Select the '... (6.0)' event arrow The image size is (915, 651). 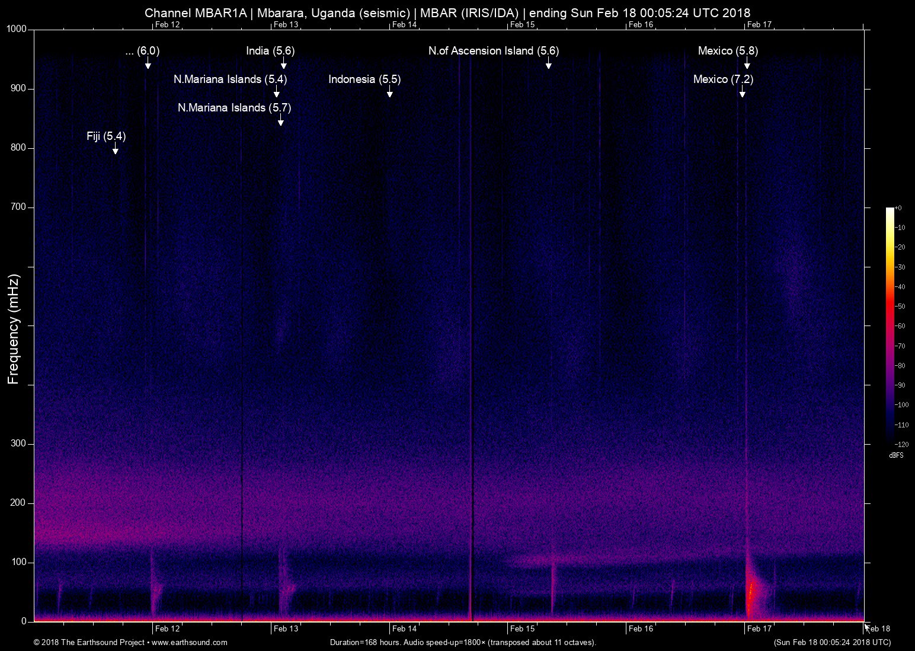point(148,66)
